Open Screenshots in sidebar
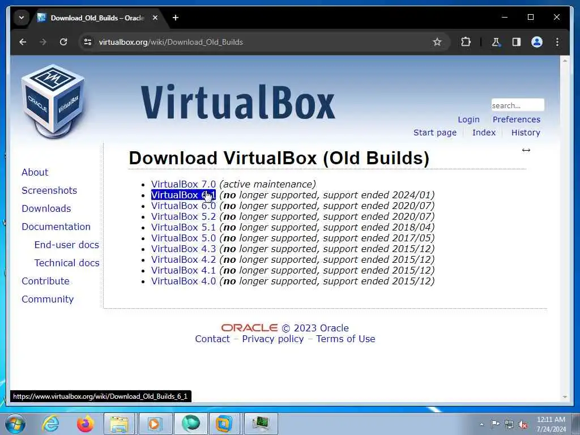Viewport: 580px width, 435px height. tap(49, 190)
